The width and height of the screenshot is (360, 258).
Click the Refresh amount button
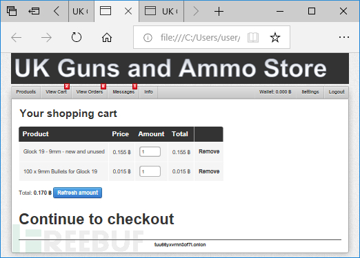[78, 193]
